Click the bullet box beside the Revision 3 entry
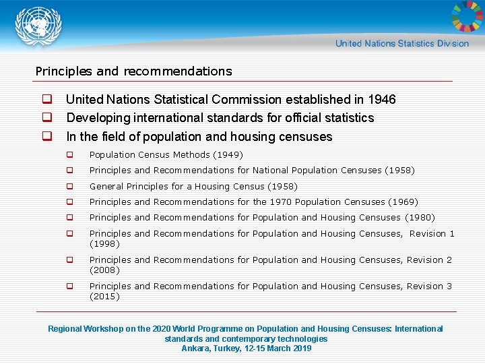This screenshot has width=485, height=364. pyautogui.click(x=70, y=286)
